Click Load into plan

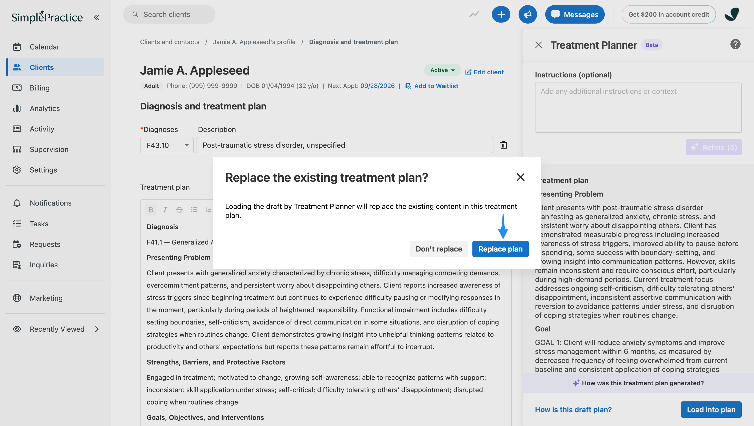pos(711,410)
